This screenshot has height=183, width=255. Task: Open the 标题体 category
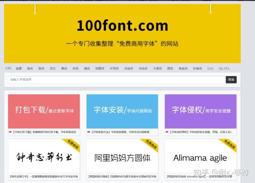click(x=100, y=68)
